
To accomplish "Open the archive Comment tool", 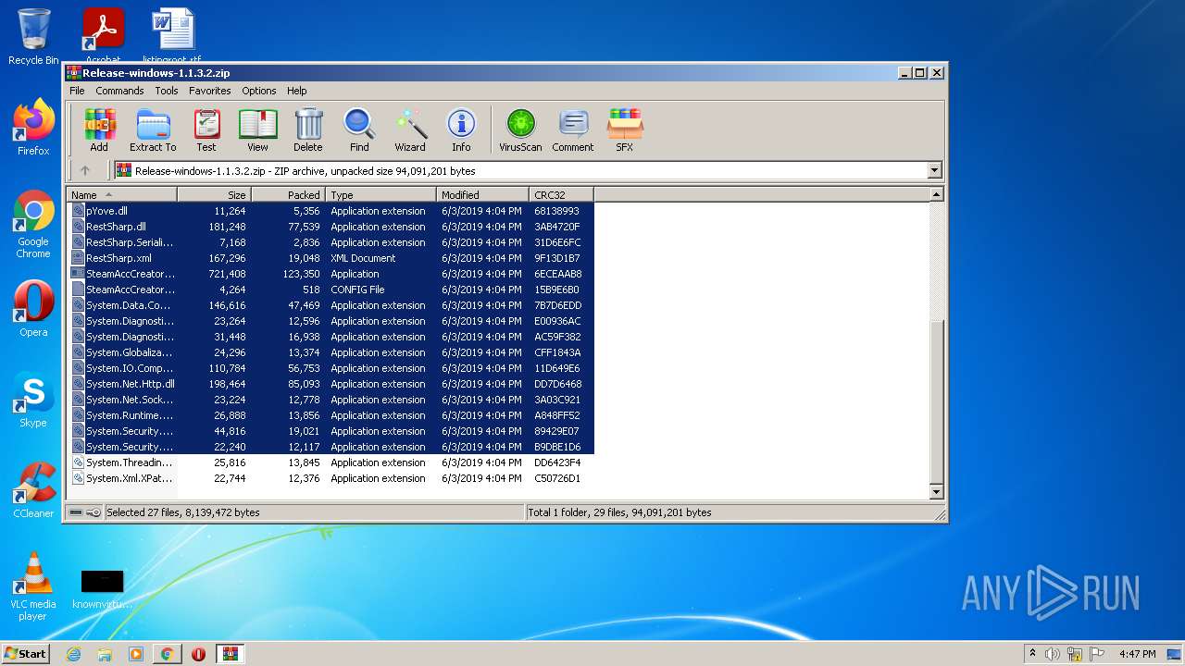I will point(573,129).
